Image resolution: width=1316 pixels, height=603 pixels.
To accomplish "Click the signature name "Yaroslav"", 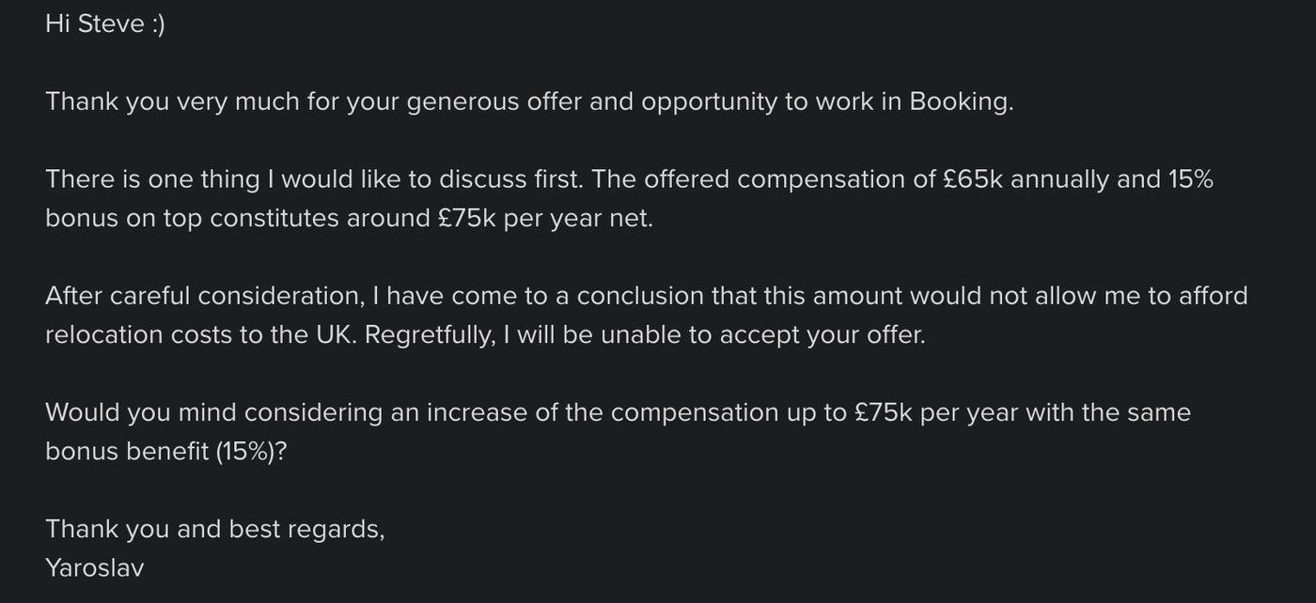I will [x=94, y=568].
